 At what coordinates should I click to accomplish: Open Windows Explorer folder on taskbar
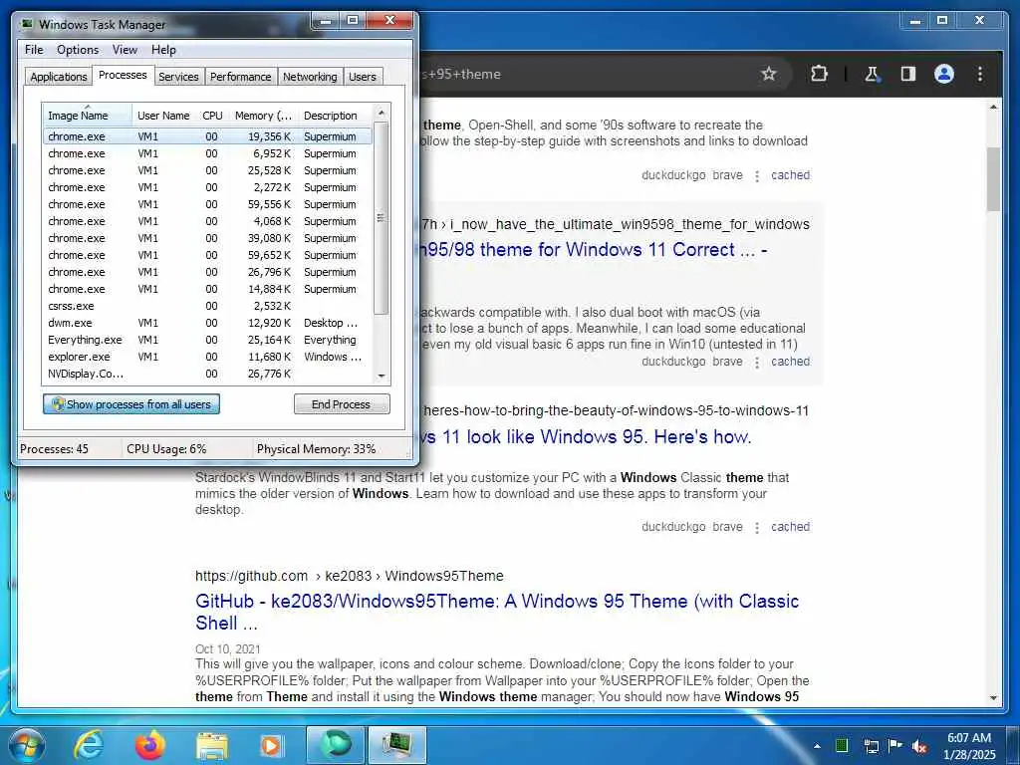[212, 745]
